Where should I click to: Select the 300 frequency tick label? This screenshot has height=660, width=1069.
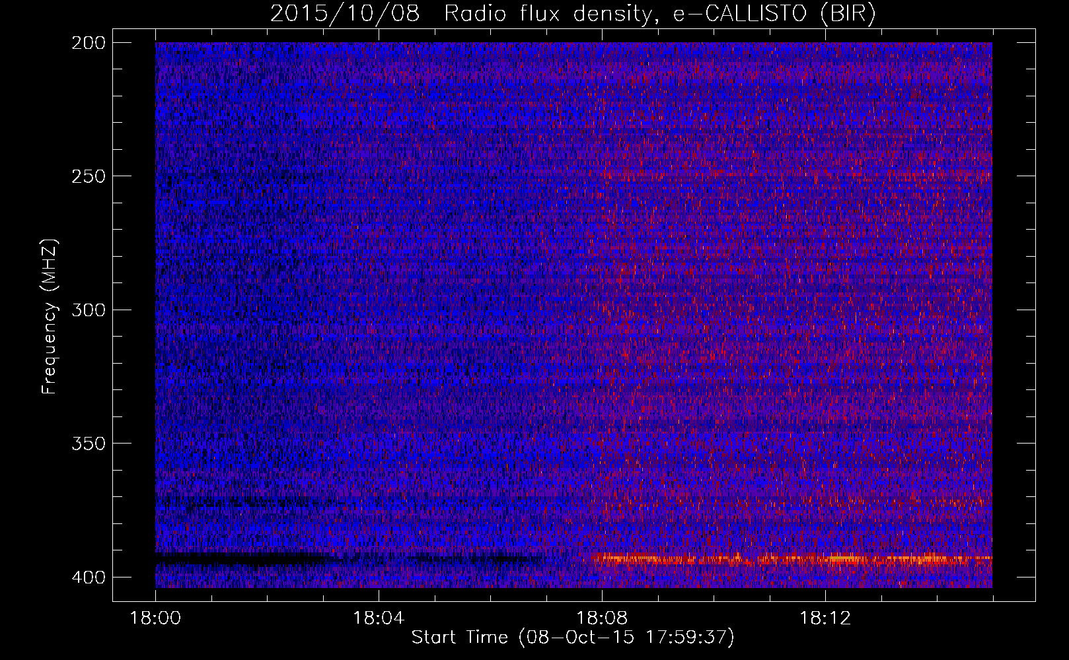click(x=88, y=310)
